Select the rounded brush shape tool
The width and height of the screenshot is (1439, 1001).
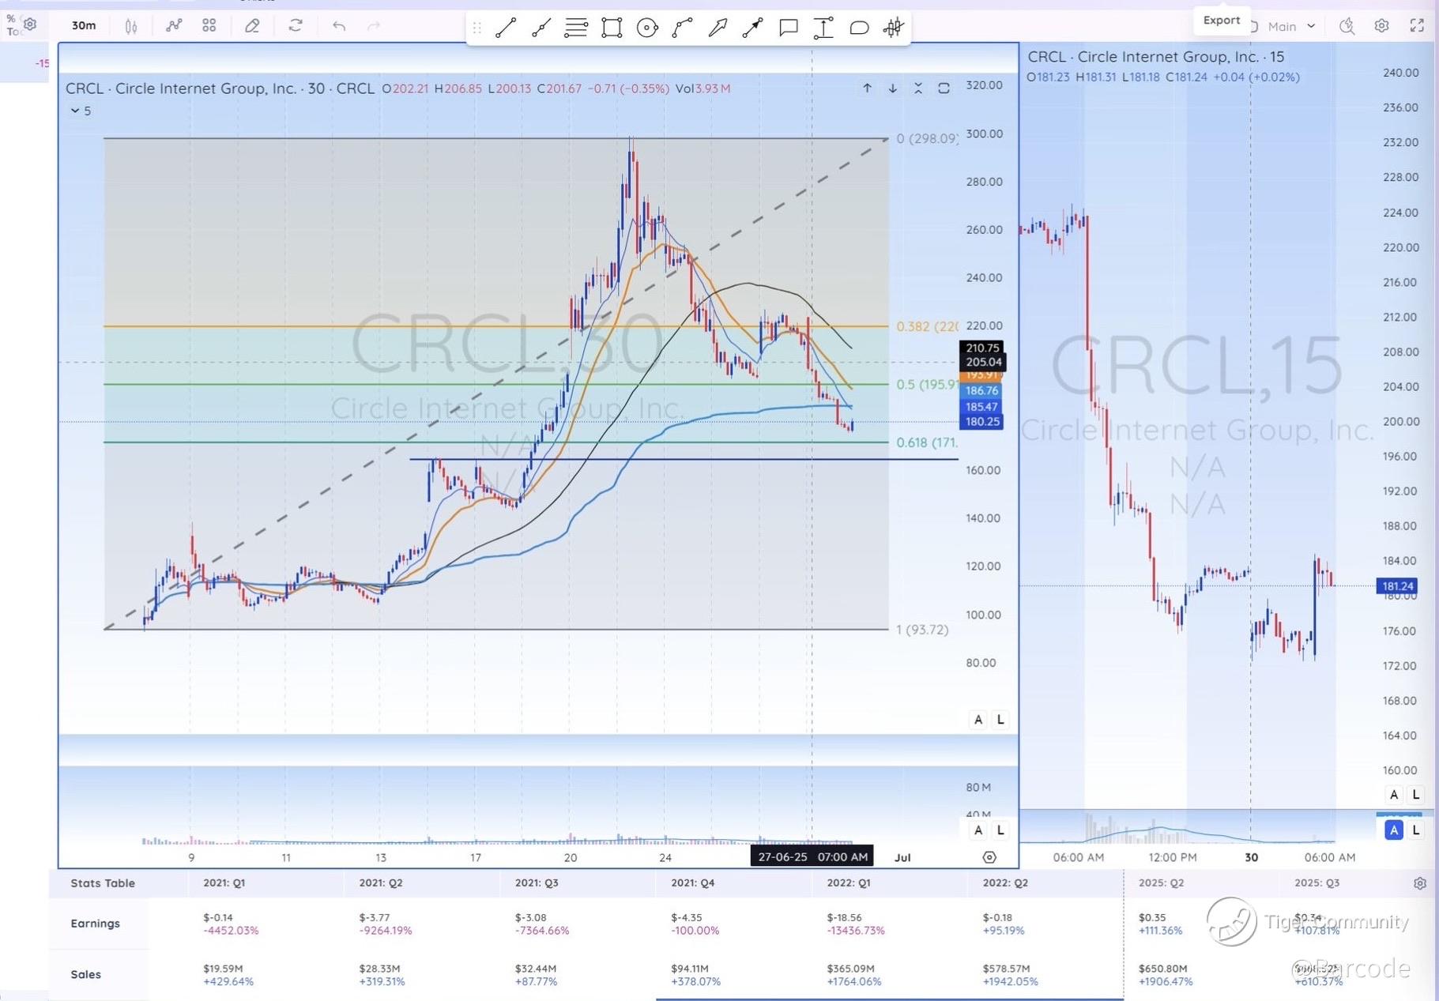859,28
